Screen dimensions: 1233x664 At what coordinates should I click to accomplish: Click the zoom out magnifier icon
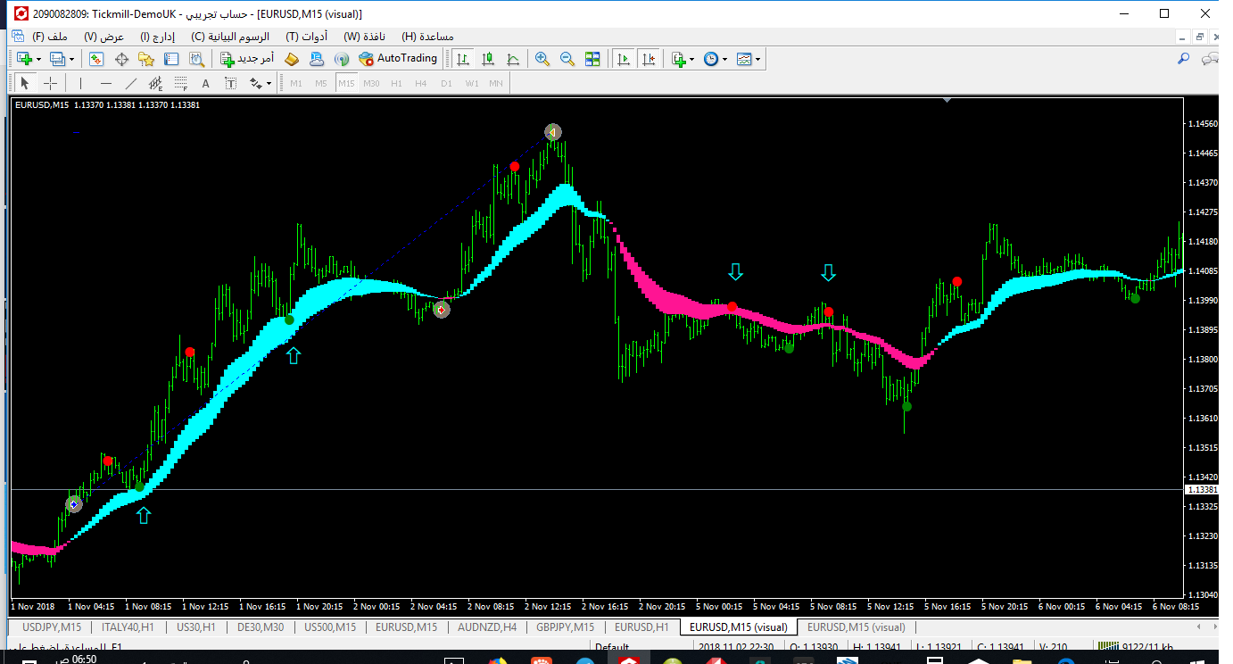[567, 59]
